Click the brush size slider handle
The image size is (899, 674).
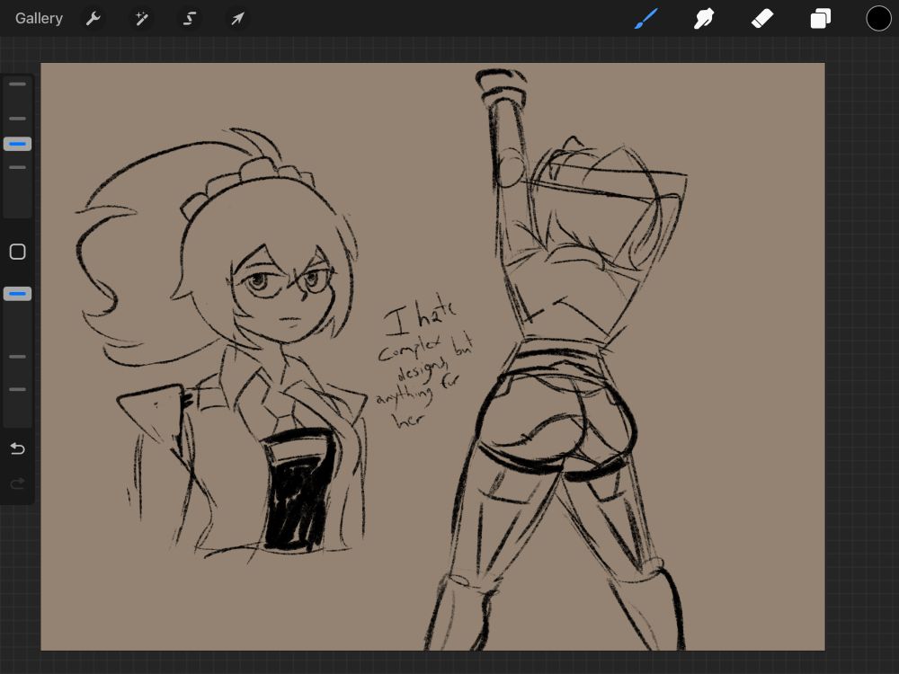point(17,144)
